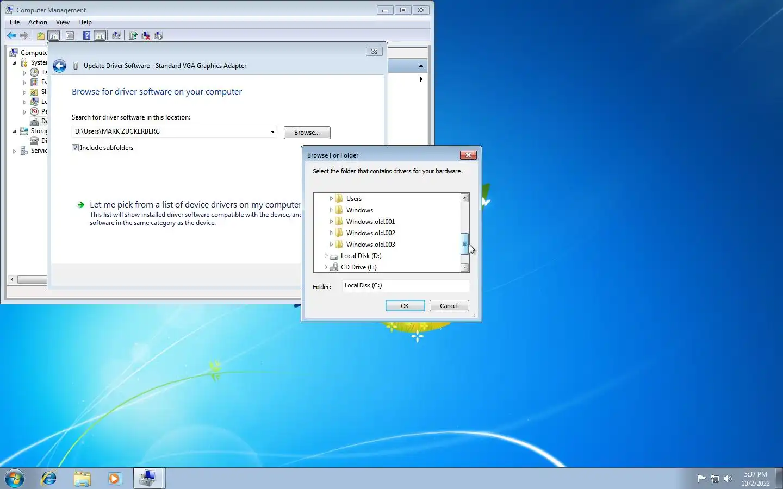Click the Update Driver Software toolbar icon
This screenshot has height=489, width=783.
(x=133, y=35)
